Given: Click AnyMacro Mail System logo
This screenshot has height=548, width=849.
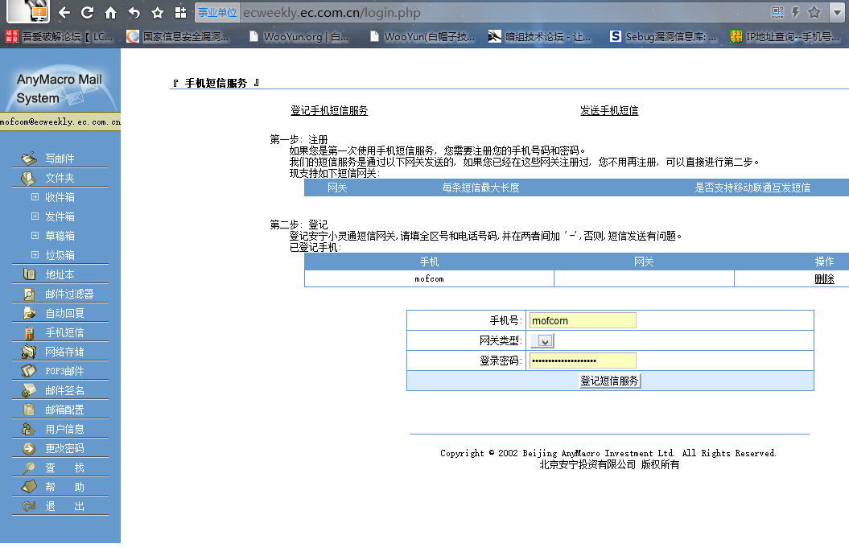Looking at the screenshot, I should [60, 89].
